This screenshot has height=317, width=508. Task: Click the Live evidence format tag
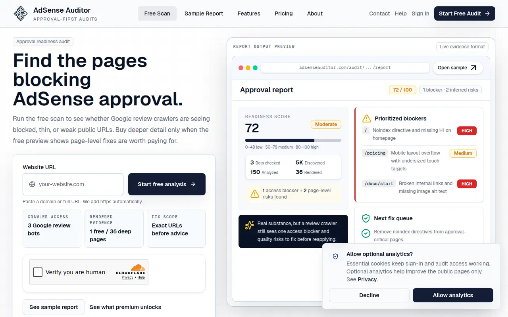pos(462,47)
